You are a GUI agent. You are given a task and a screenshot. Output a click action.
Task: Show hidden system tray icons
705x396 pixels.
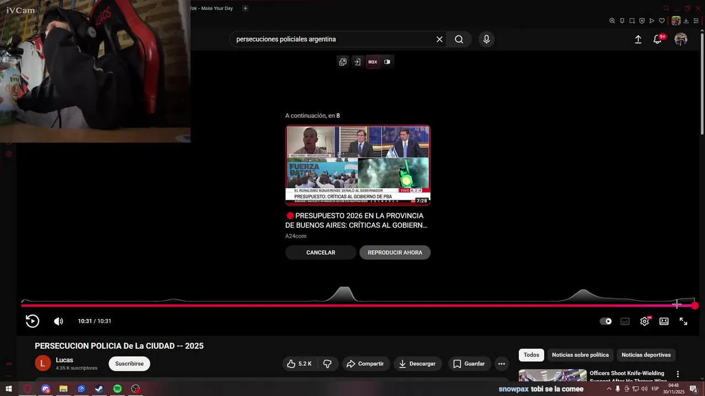[x=609, y=389]
